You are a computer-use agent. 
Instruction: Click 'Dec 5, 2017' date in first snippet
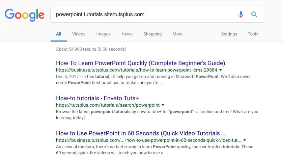[x=67, y=77]
